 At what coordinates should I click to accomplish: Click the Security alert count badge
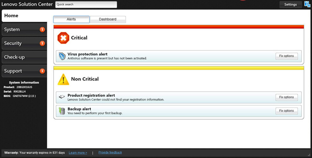coord(42,43)
